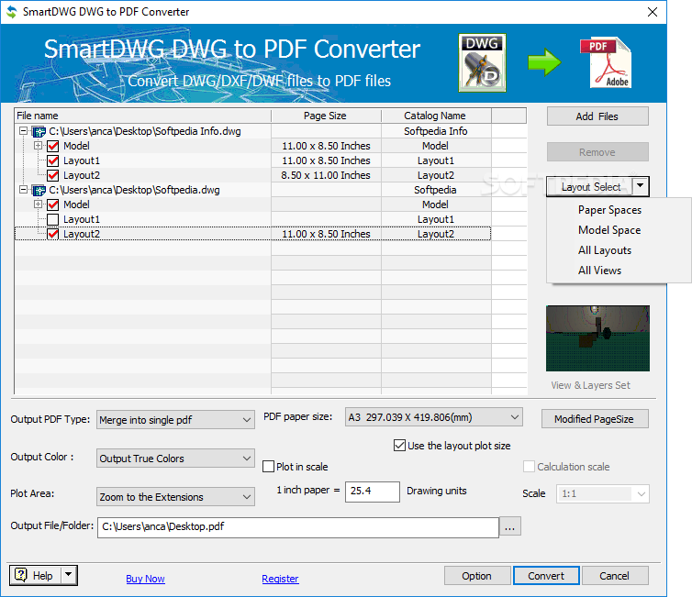
Task: Click the Page Size column header
Action: (x=326, y=116)
